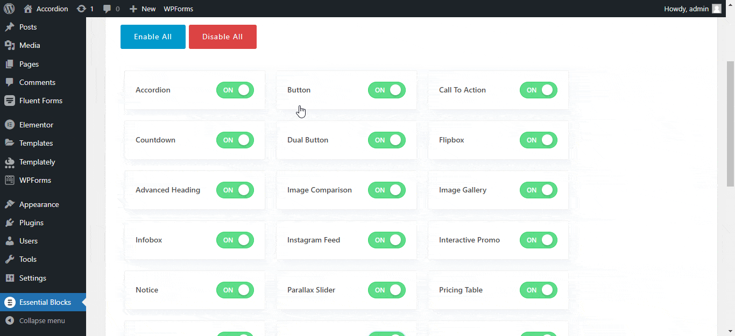Open the WPForms link in admin bar
This screenshot has height=336, width=735.
pos(179,9)
